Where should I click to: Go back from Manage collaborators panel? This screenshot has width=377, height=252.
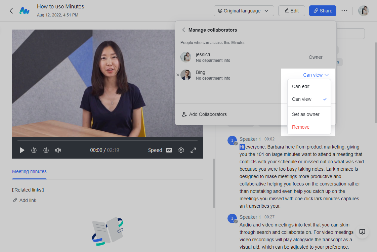pyautogui.click(x=183, y=30)
